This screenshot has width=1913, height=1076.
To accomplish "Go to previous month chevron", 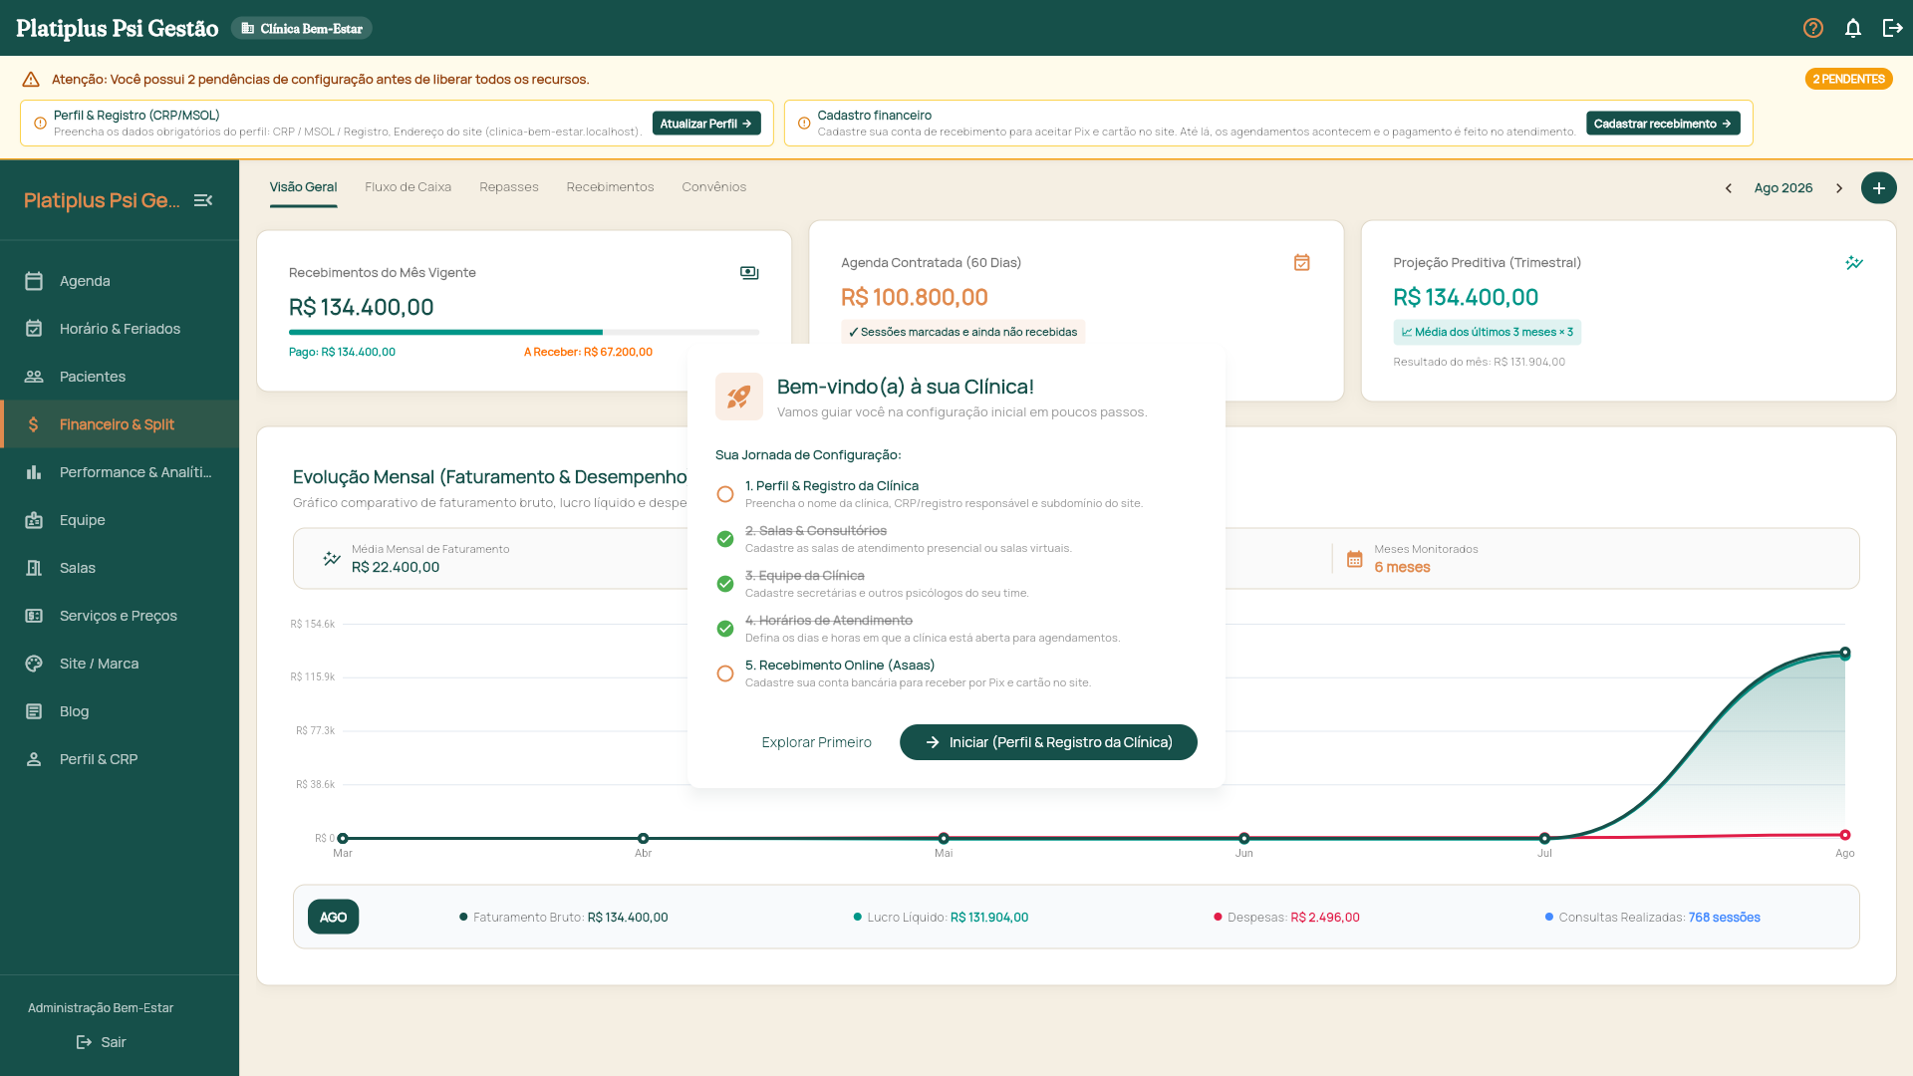I will point(1729,188).
